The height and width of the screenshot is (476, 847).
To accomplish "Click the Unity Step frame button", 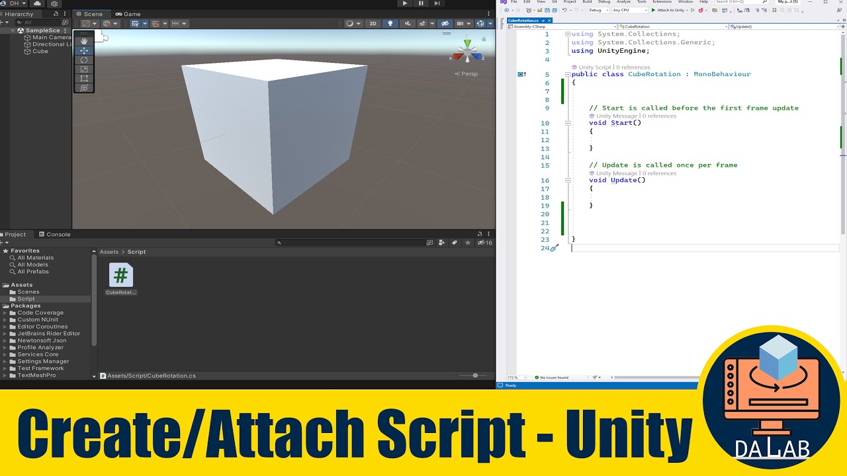I will [x=437, y=3].
